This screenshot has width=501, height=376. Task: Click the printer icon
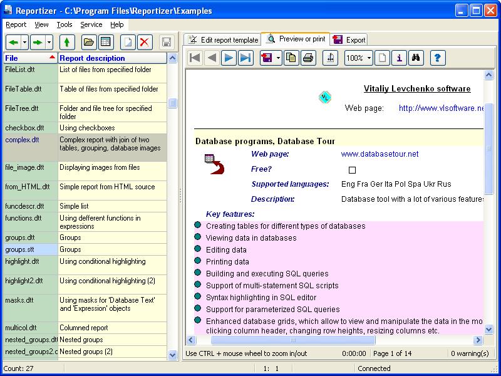tap(307, 58)
